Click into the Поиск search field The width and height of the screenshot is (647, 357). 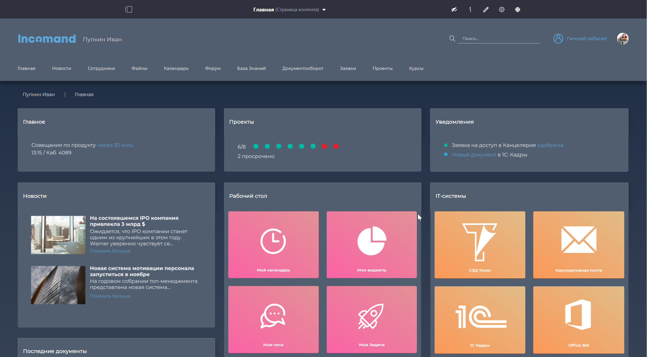point(499,39)
